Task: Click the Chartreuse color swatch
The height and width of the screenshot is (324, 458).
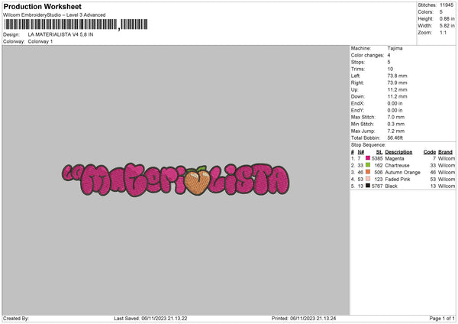Action: tap(368, 165)
